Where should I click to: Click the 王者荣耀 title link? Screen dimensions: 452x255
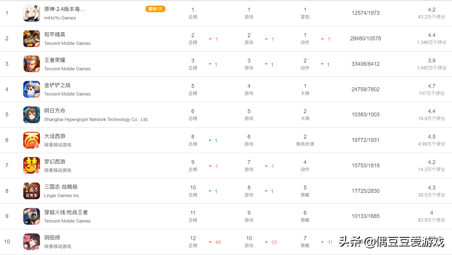[55, 60]
